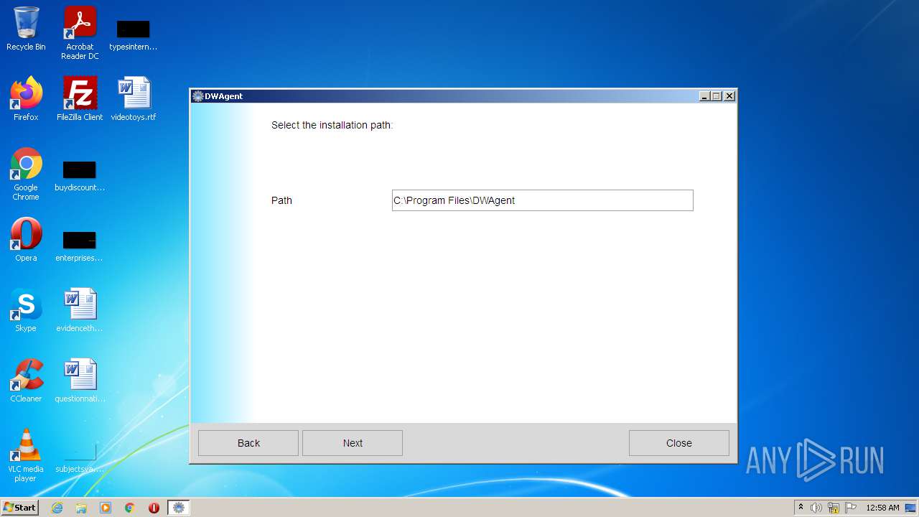Select the FileZilla Client shortcut

click(80, 99)
